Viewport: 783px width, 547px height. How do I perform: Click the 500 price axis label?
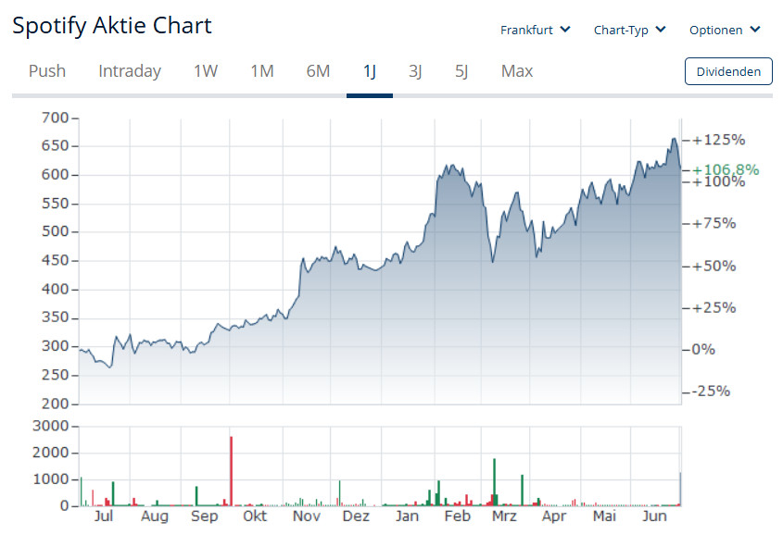tap(55, 231)
